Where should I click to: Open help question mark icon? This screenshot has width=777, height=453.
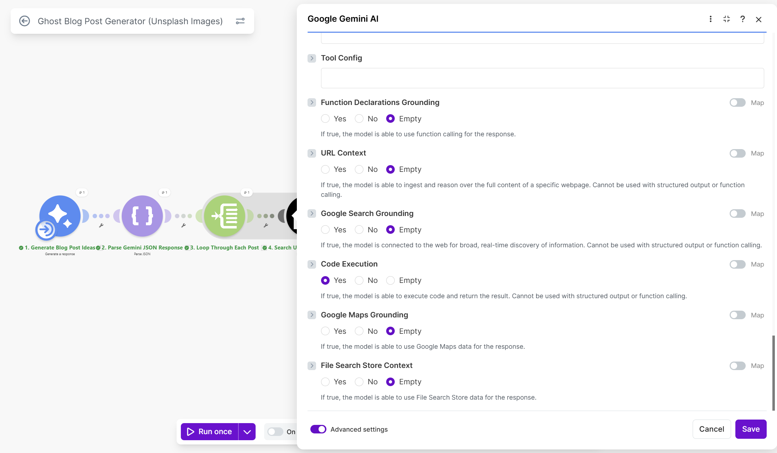[x=742, y=19]
